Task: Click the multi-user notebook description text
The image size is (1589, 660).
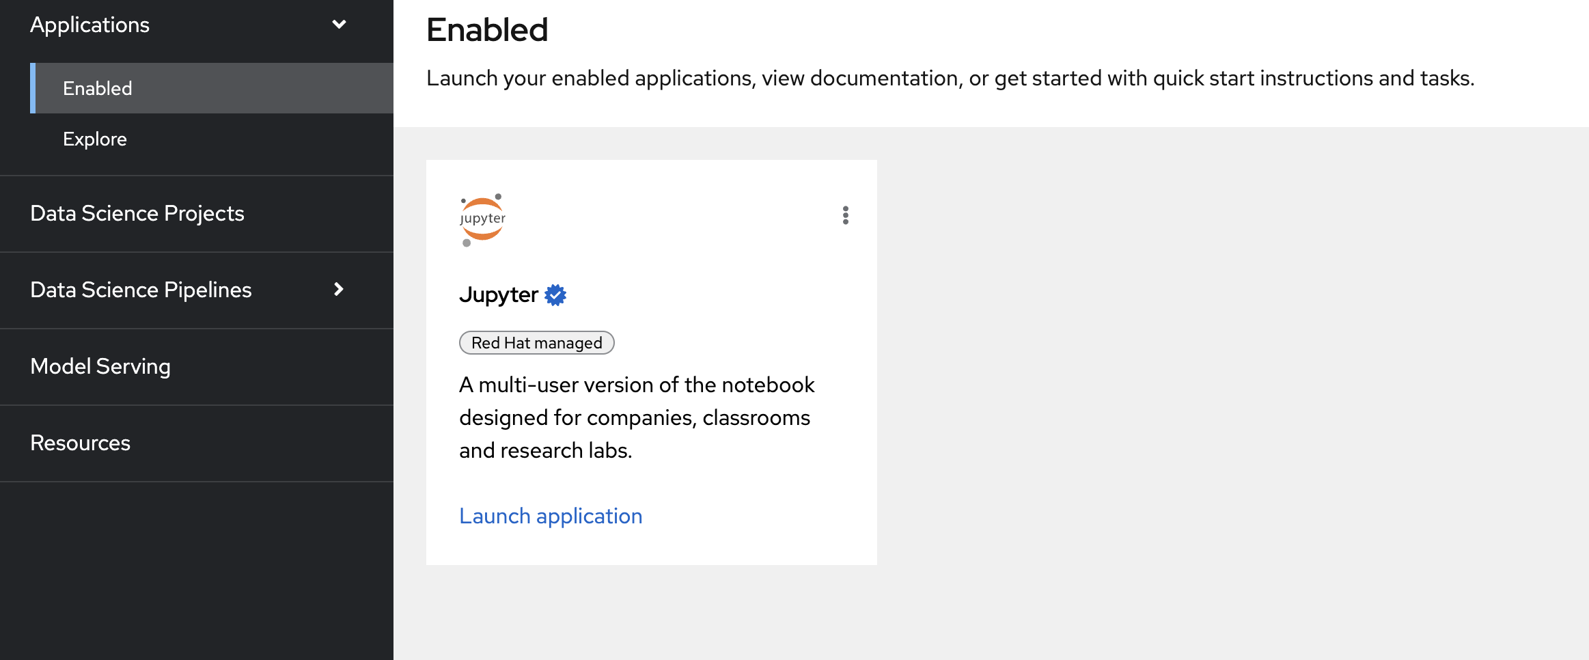Action: coord(636,417)
